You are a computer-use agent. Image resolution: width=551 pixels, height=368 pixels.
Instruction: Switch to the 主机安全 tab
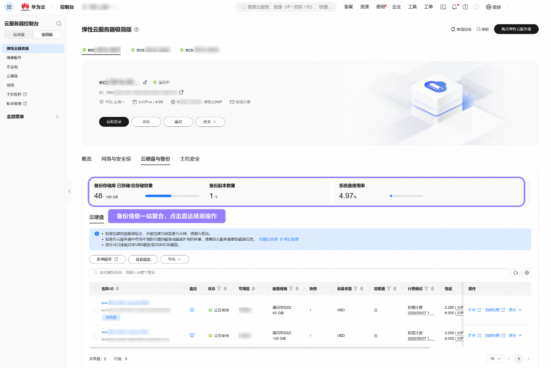point(190,159)
